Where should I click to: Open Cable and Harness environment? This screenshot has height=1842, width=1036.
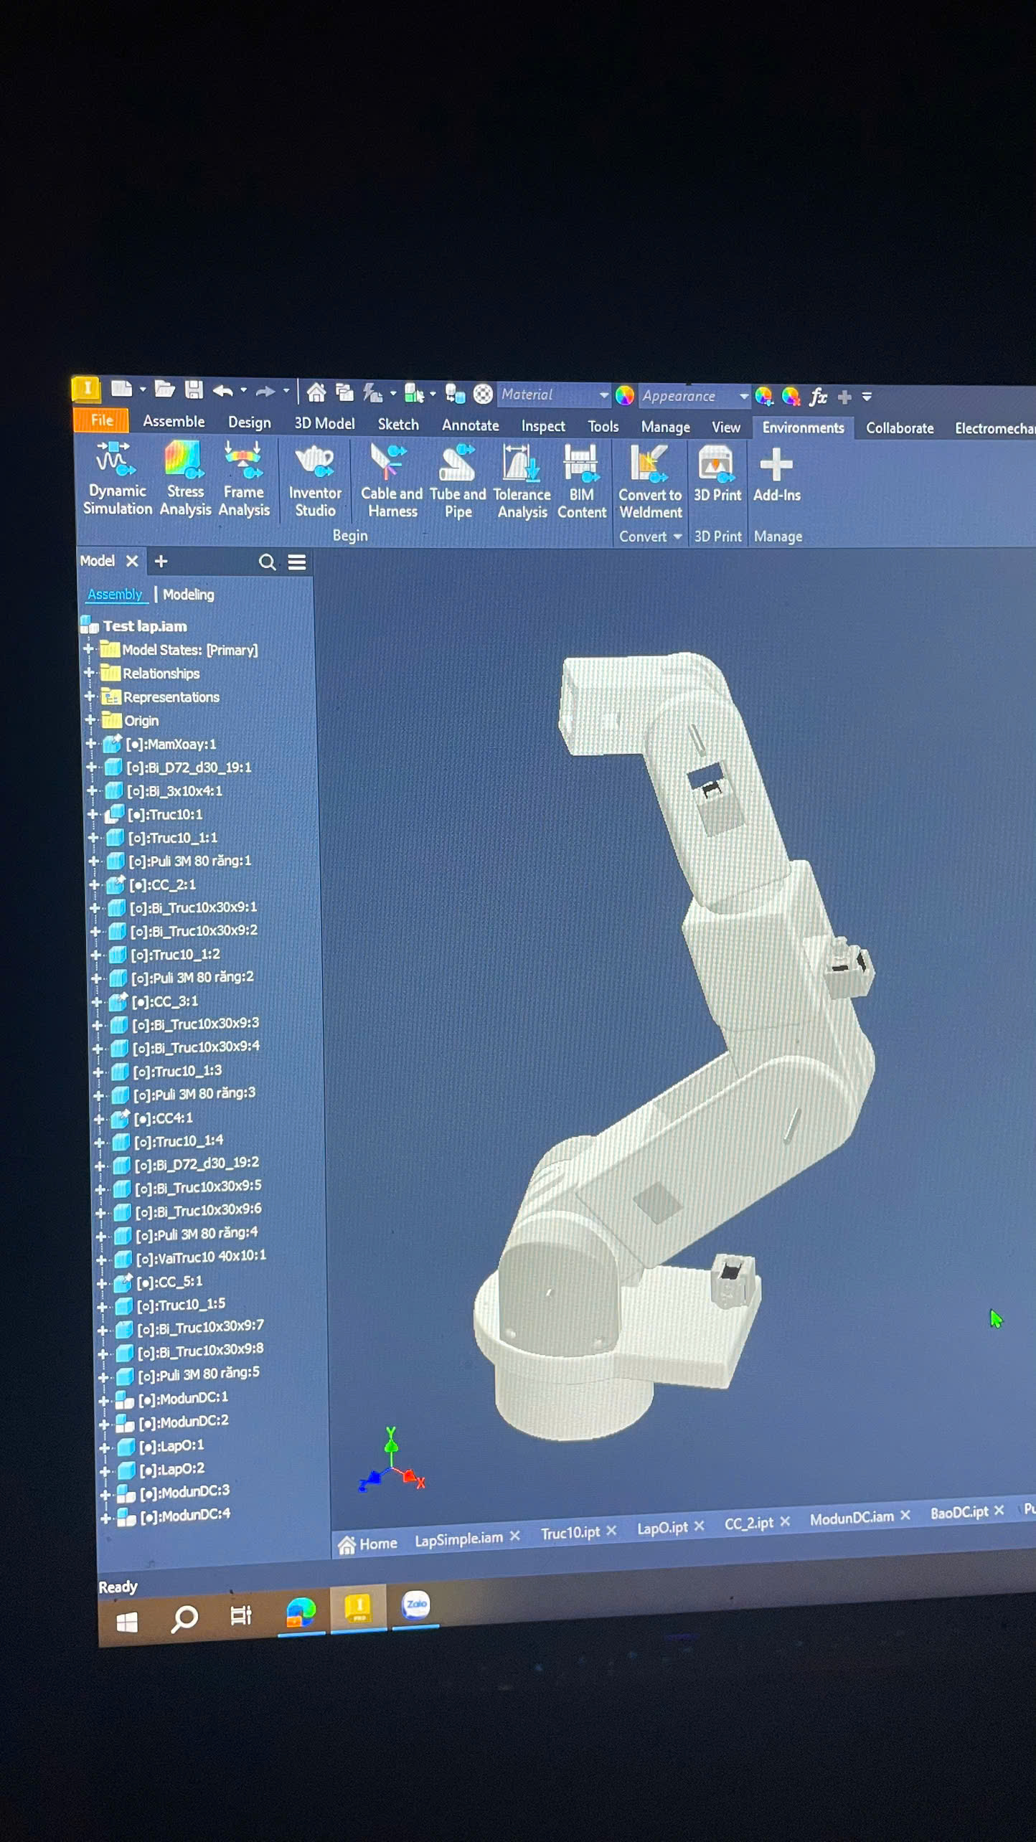(392, 481)
